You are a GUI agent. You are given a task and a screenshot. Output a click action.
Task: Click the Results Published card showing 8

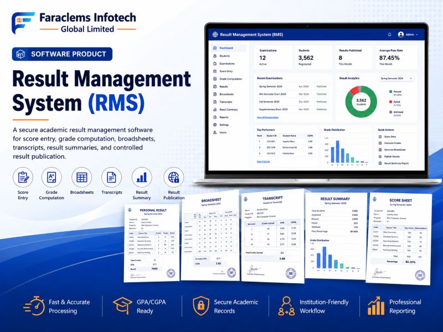354,58
